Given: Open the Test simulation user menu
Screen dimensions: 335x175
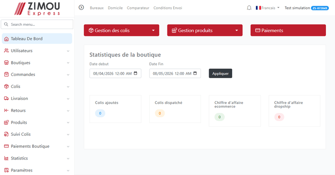Looking at the screenshot, I should (x=307, y=8).
